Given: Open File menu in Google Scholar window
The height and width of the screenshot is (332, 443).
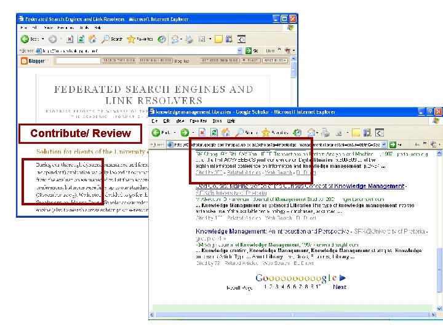Looking at the screenshot, I should coord(154,121).
